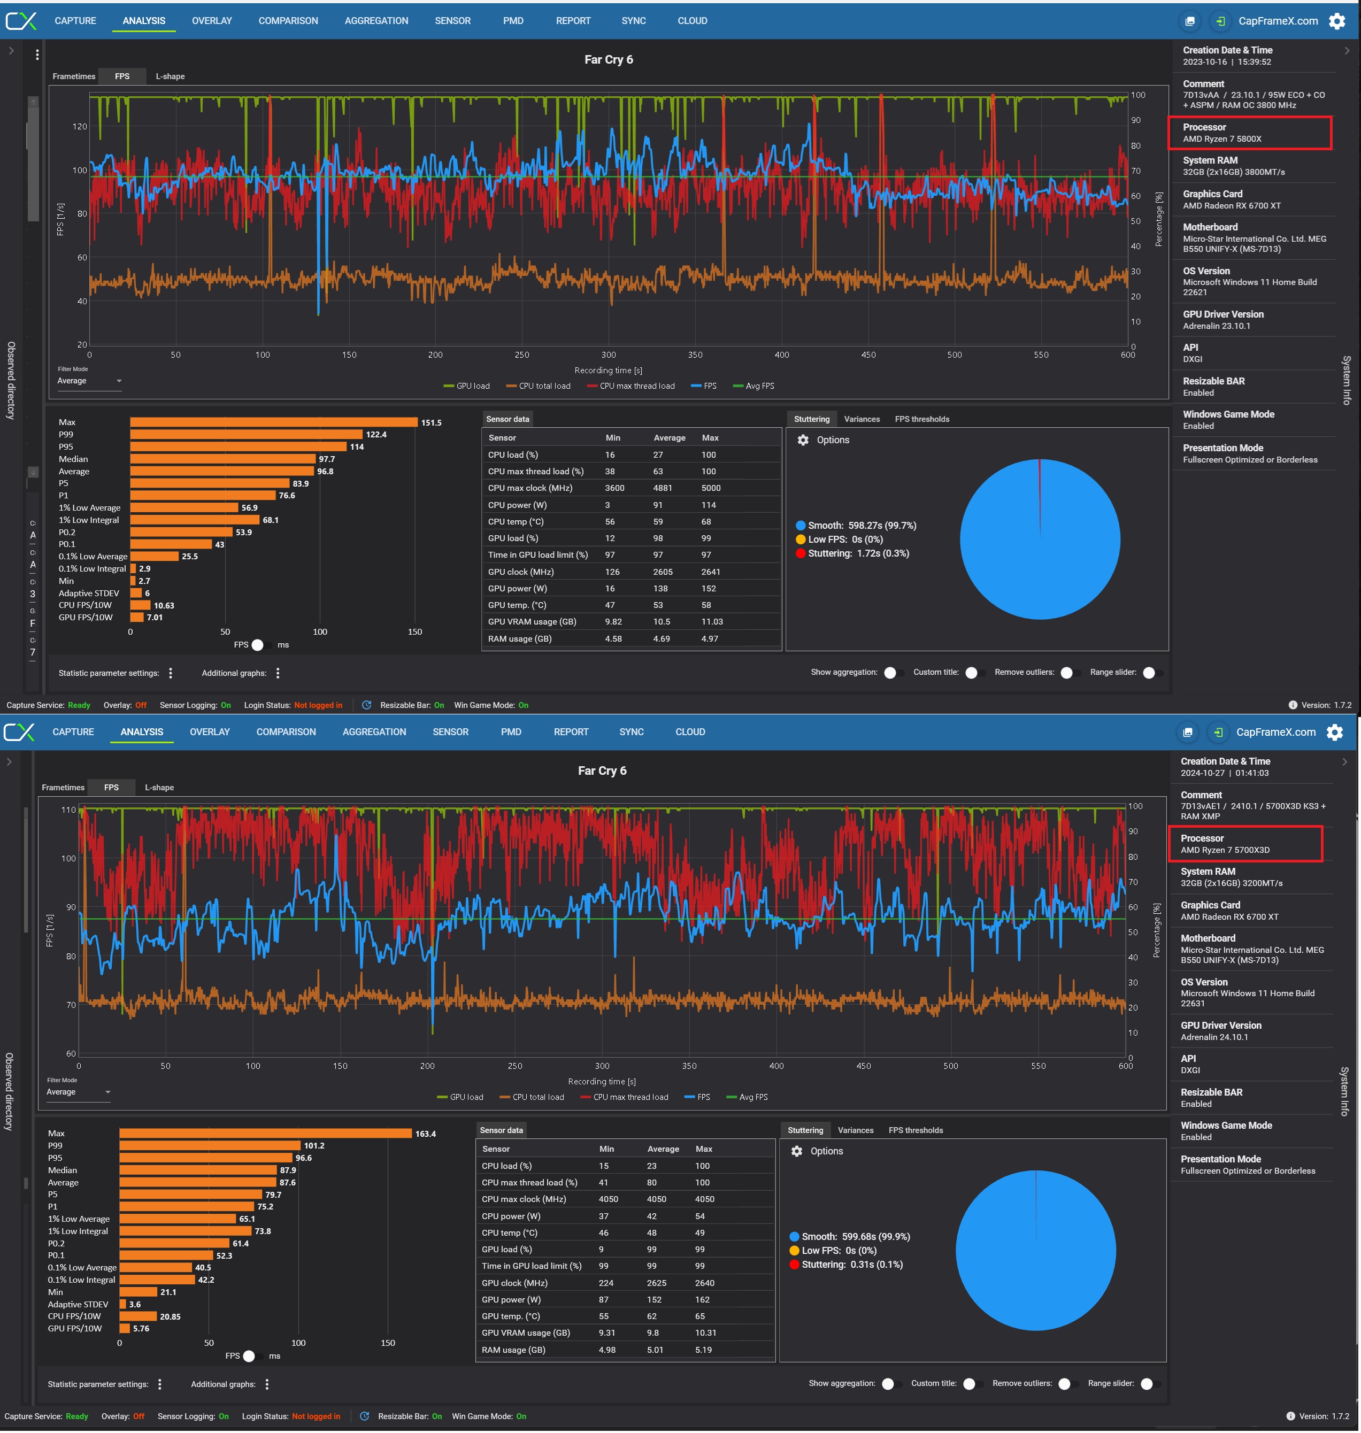1361x1433 pixels.
Task: Switch to Variances tab in 5700X3D window
Action: (x=855, y=1130)
